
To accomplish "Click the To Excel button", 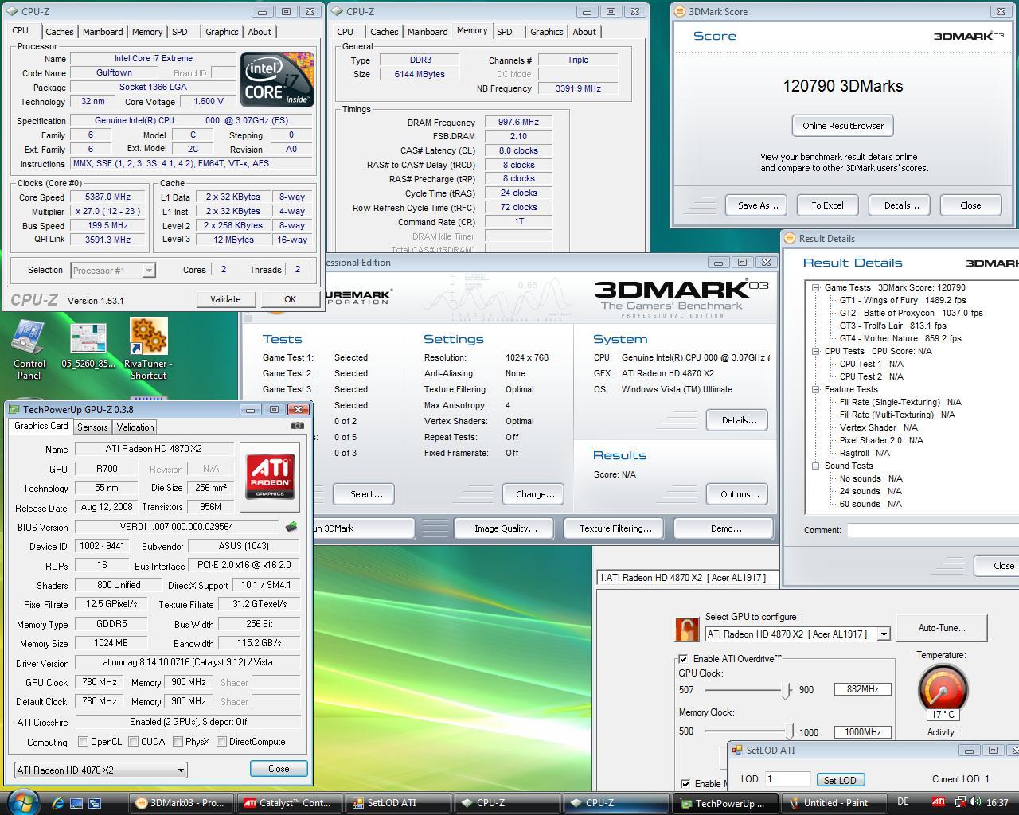I will click(827, 205).
